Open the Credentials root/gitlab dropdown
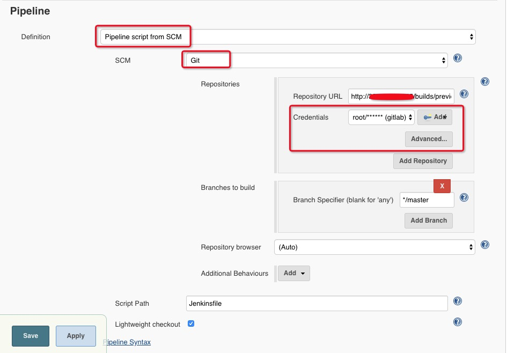The width and height of the screenshot is (507, 353). (381, 117)
